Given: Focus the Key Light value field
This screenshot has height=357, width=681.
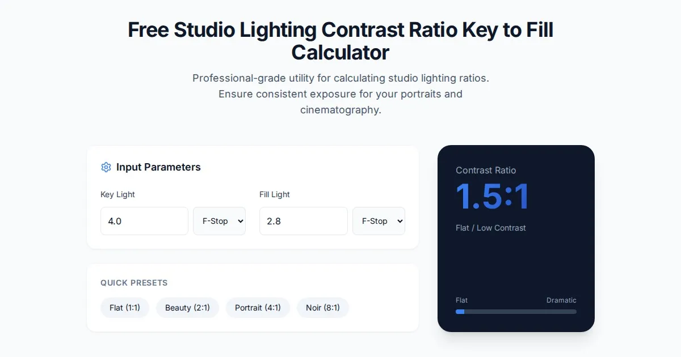Looking at the screenshot, I should [x=144, y=221].
